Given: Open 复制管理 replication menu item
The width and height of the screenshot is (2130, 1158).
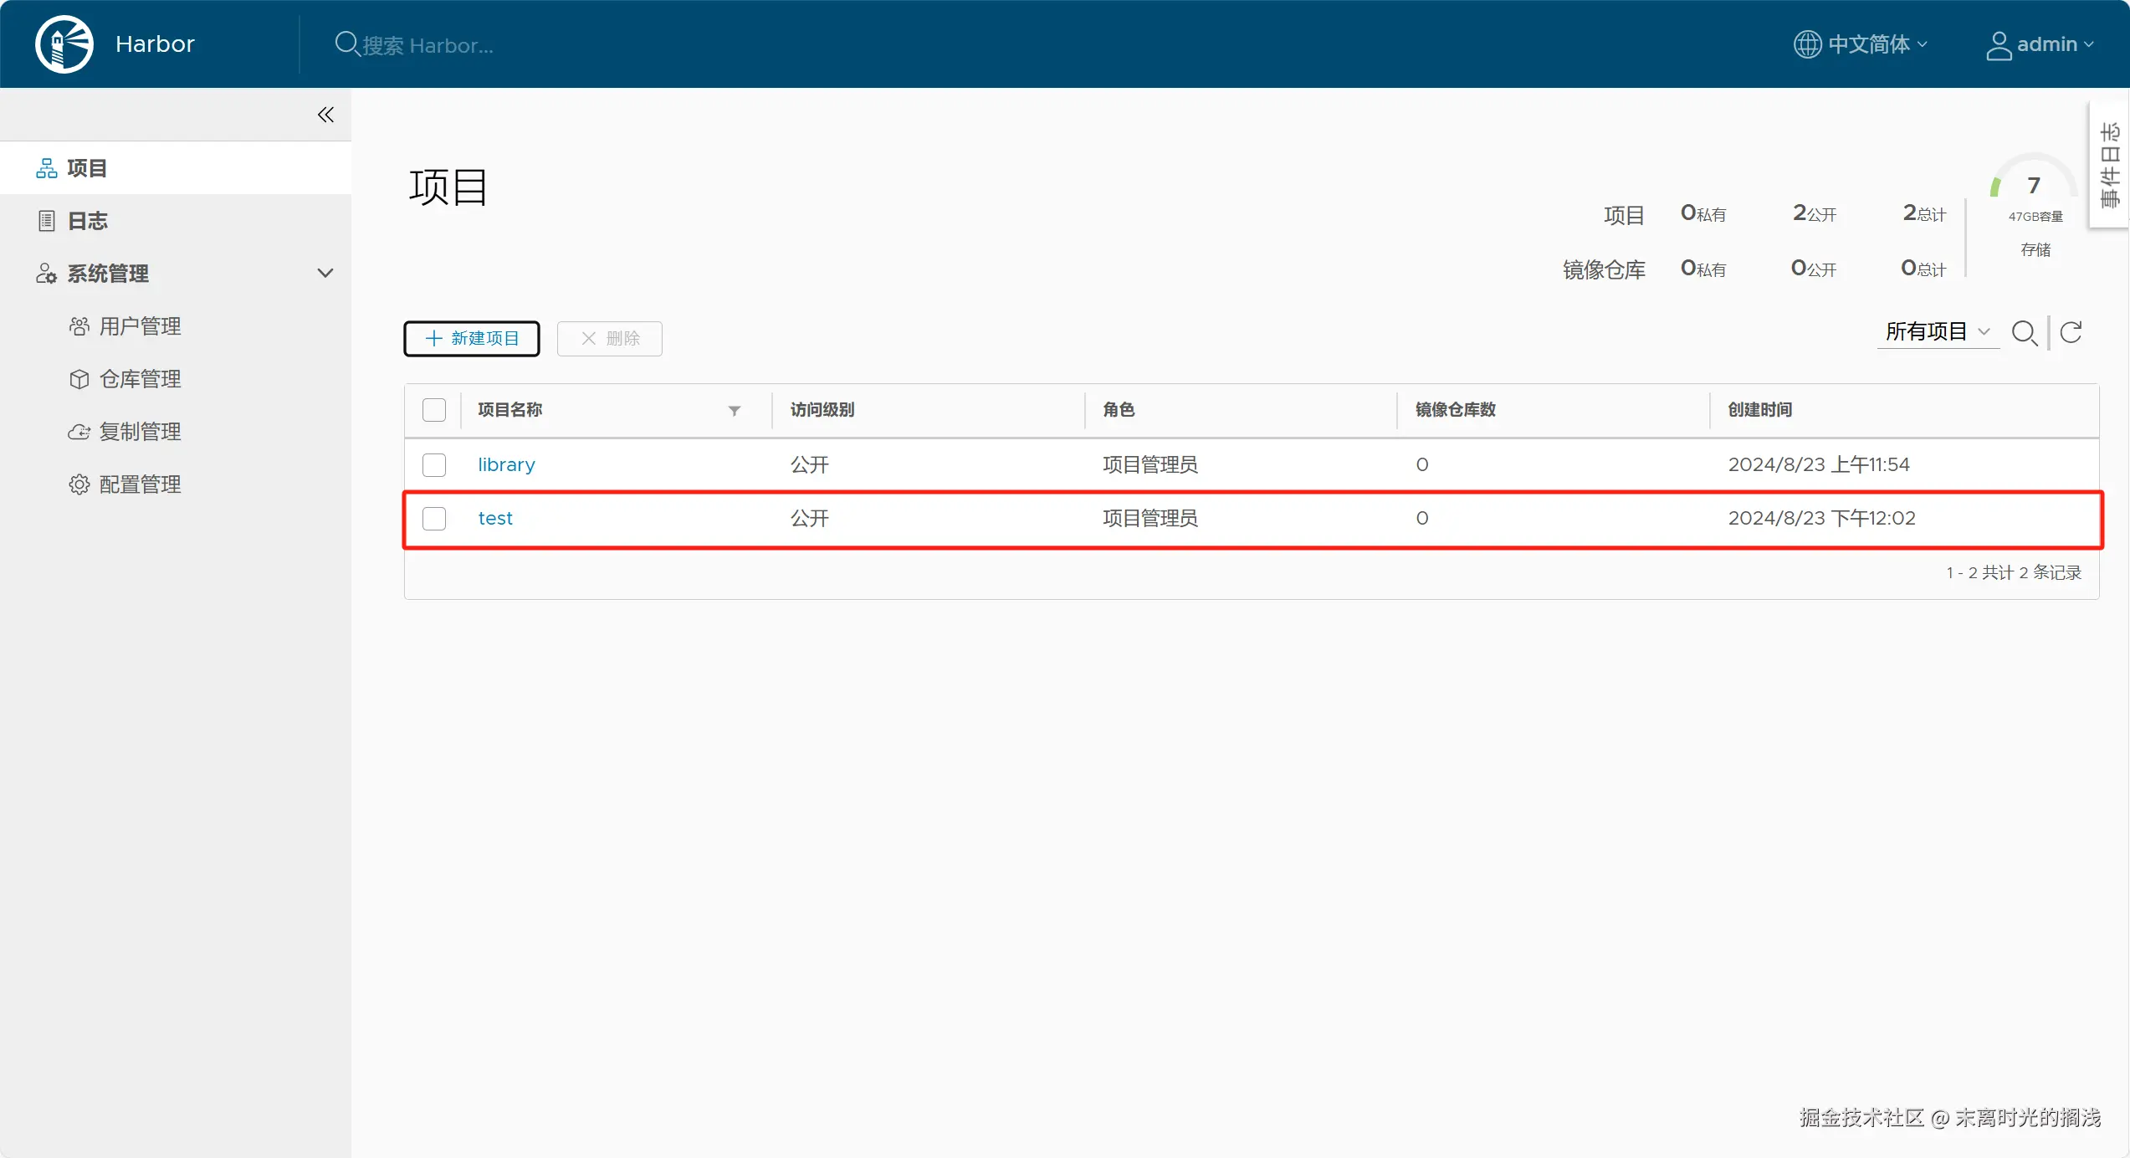Looking at the screenshot, I should pyautogui.click(x=140, y=432).
